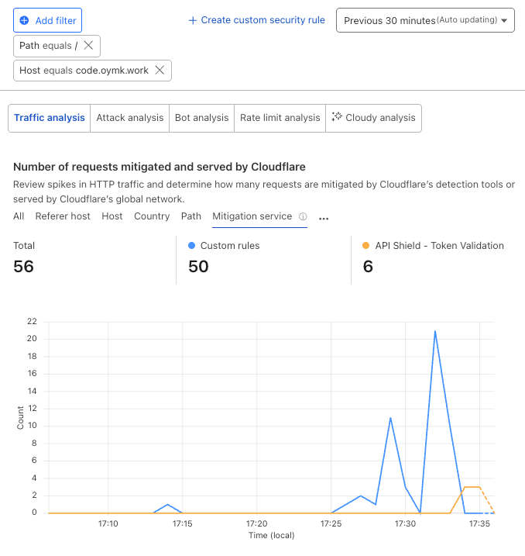Open the Rate limit analysis tab
Viewport: 525px width, 556px height.
(x=280, y=118)
